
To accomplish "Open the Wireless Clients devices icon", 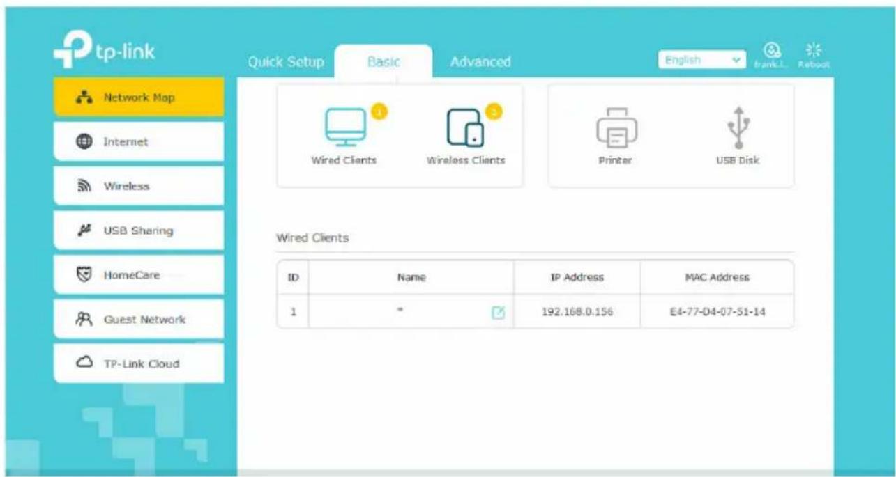I will pos(464,127).
